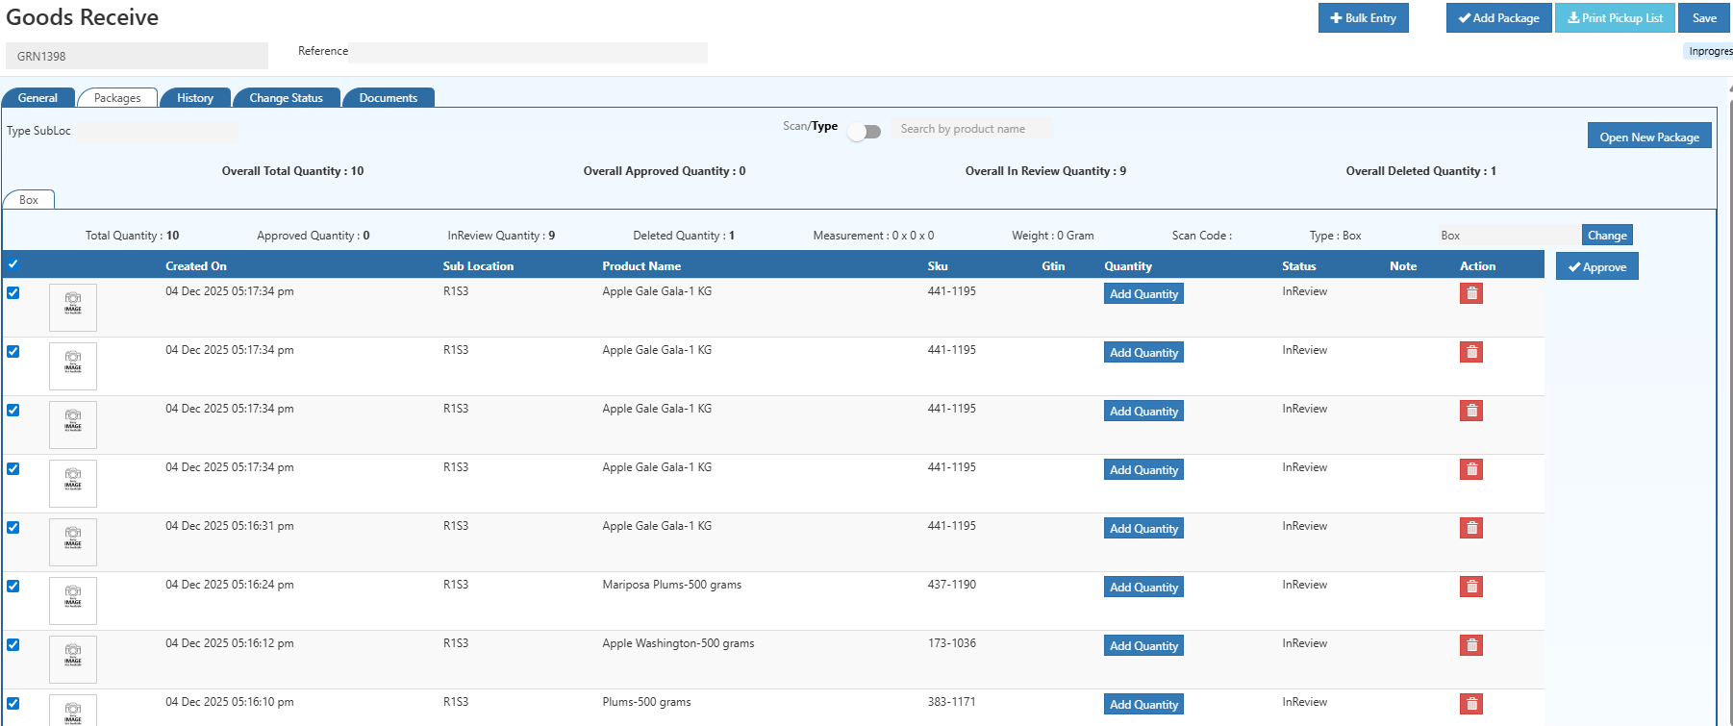Delete the 383-1171 Plums-500 grams row

[x=1470, y=704]
